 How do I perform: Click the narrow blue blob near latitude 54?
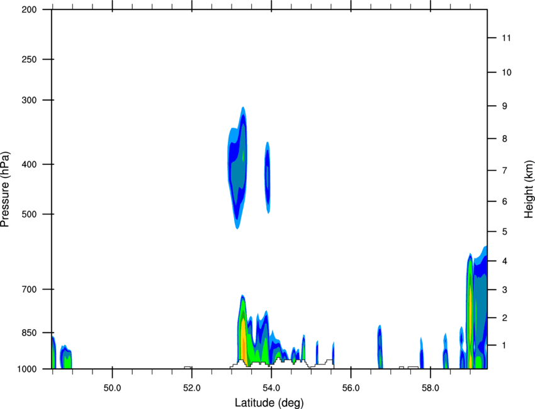pos(267,177)
